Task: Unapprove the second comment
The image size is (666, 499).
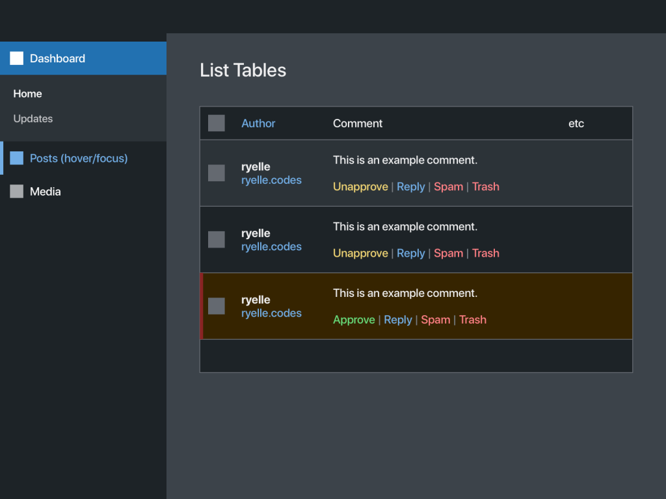Action: tap(360, 253)
